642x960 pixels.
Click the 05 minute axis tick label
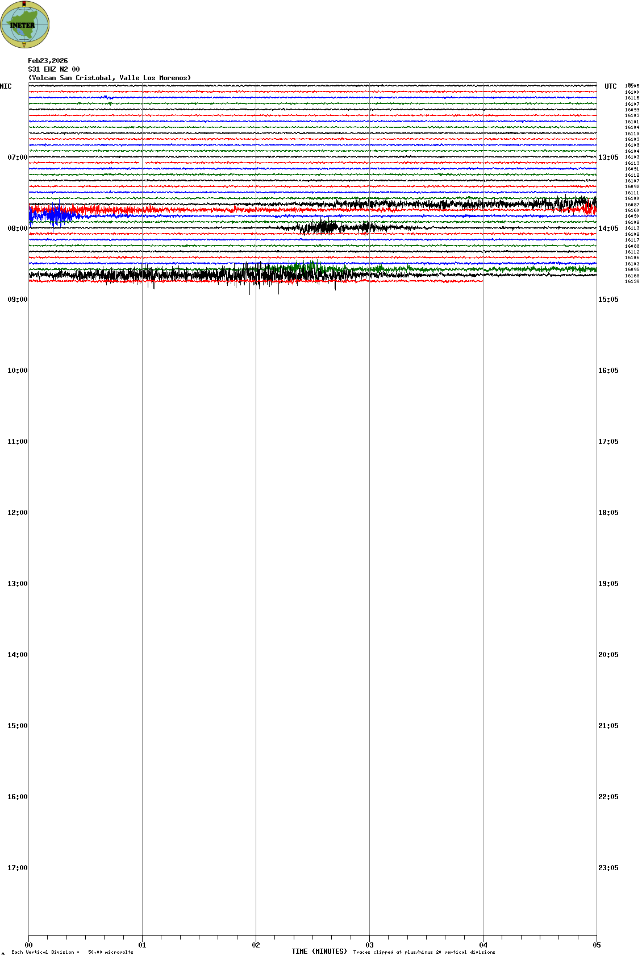[x=597, y=945]
